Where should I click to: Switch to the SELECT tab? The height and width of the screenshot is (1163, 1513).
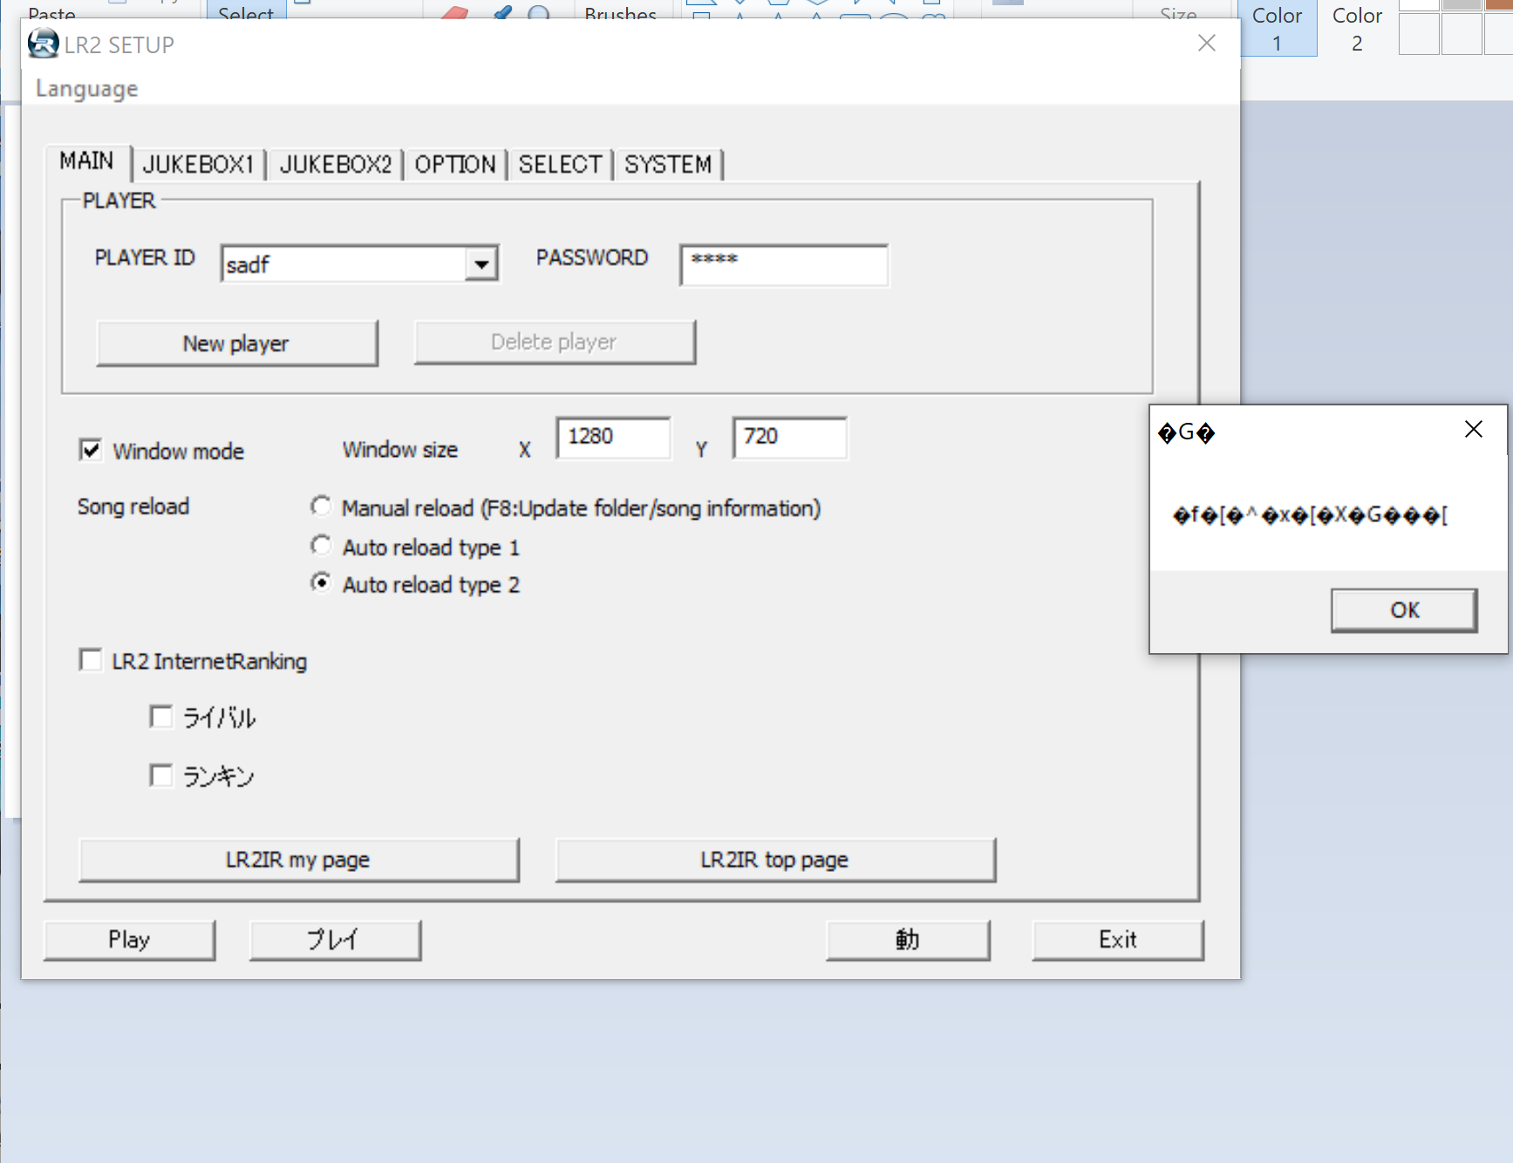click(x=560, y=165)
